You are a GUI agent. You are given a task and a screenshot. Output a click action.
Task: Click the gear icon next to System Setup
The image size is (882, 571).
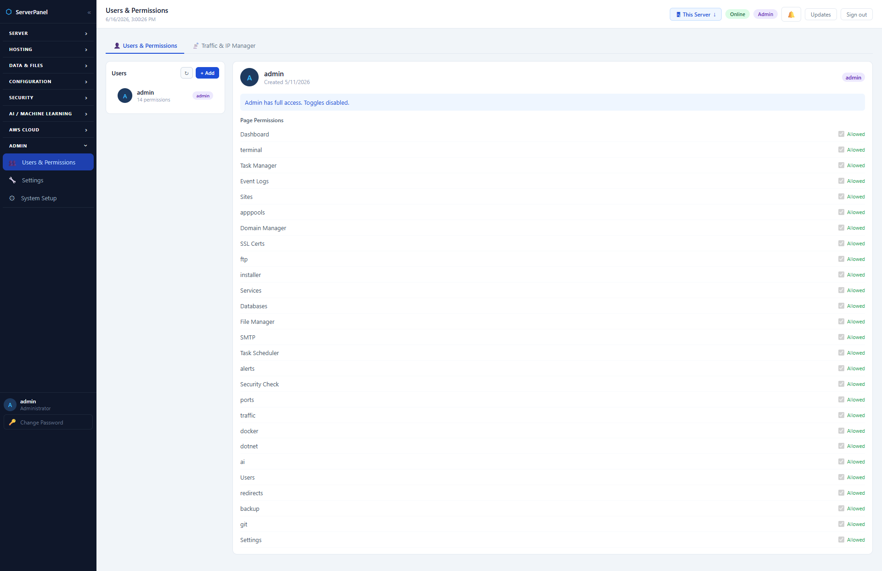12,198
